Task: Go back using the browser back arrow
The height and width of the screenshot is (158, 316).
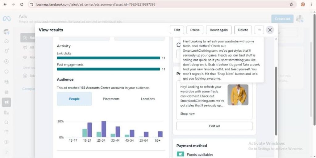Action: pos(5,4)
